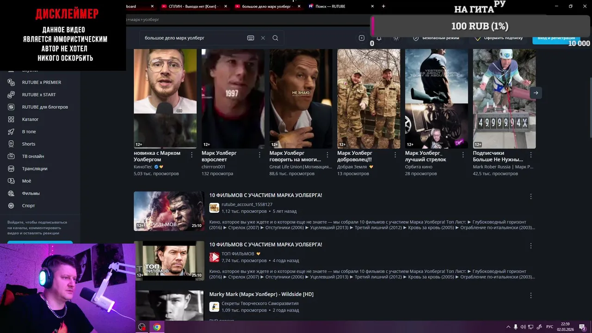Switch to 'СПЛИН - Выхода нет [Клип]' browser tab
The image size is (592, 333).
click(194, 6)
